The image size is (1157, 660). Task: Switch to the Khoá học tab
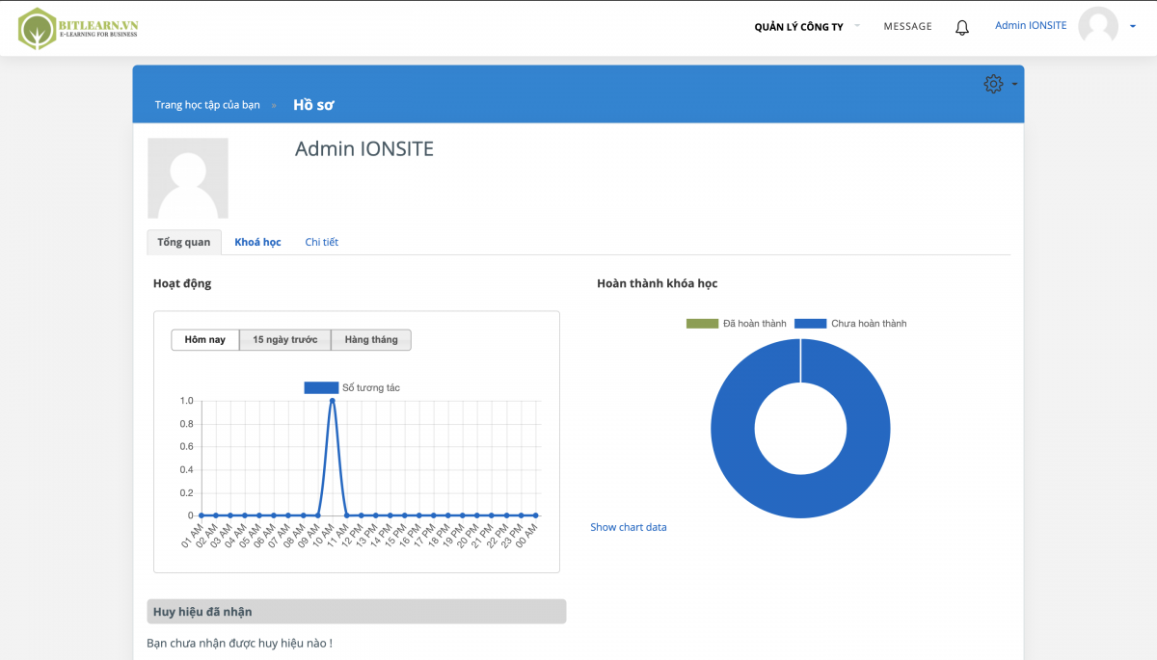257,242
